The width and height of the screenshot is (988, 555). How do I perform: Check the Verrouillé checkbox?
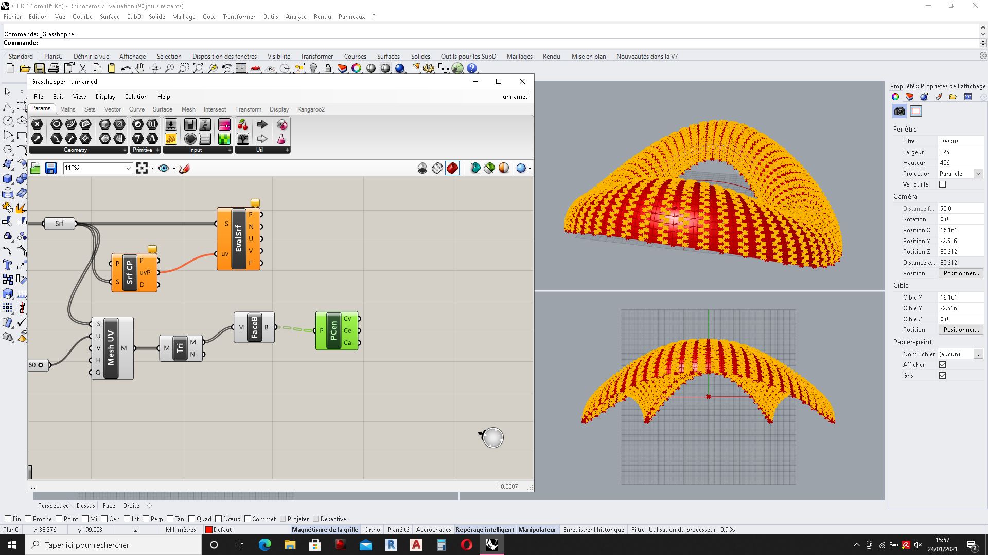[x=943, y=184]
